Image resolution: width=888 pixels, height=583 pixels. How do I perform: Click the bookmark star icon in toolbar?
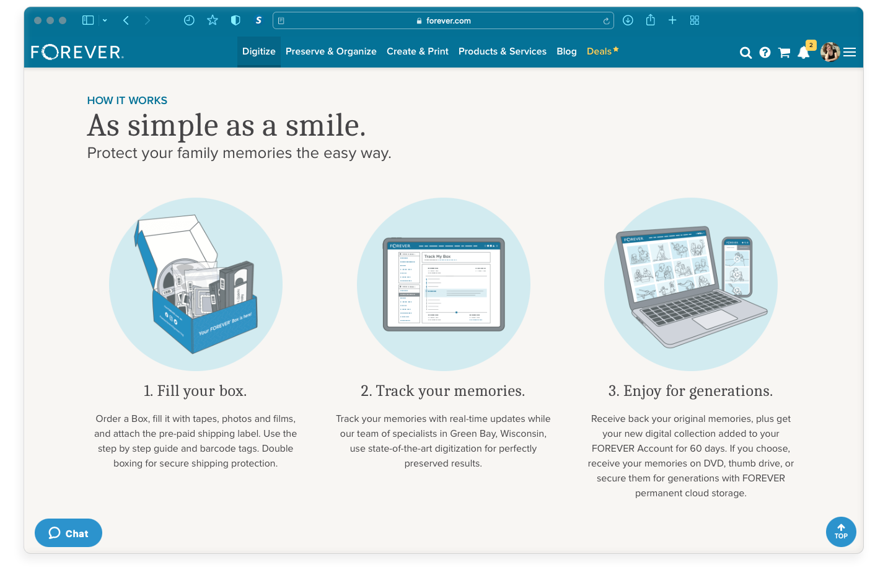[213, 20]
